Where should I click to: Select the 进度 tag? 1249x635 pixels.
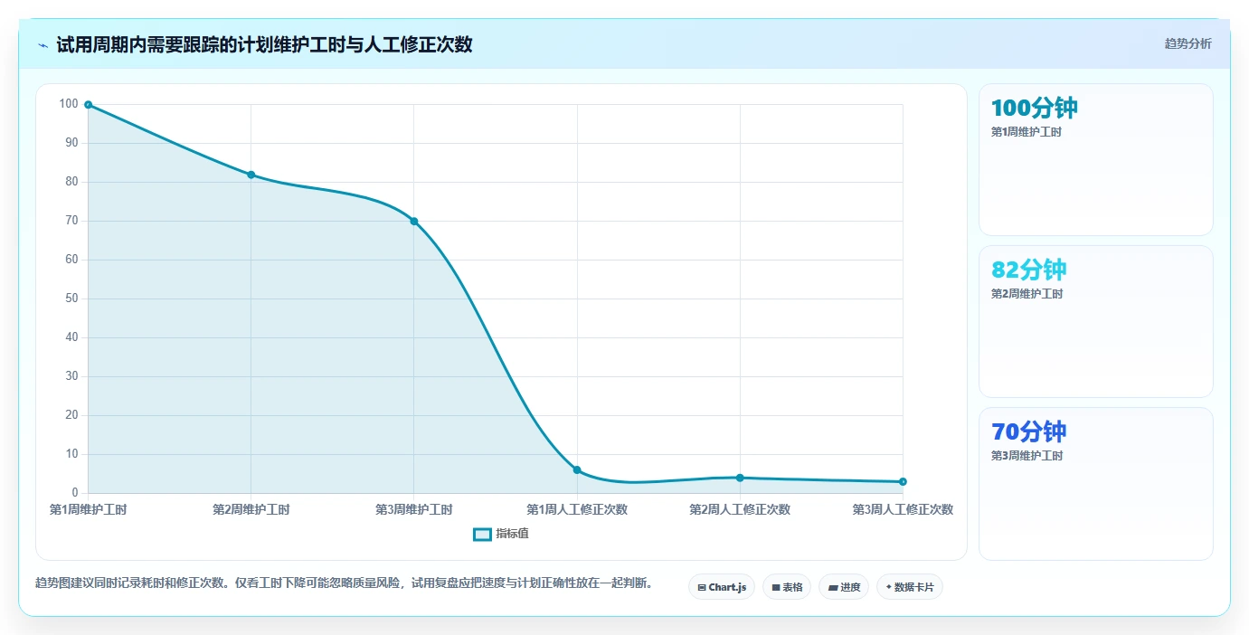tap(844, 587)
